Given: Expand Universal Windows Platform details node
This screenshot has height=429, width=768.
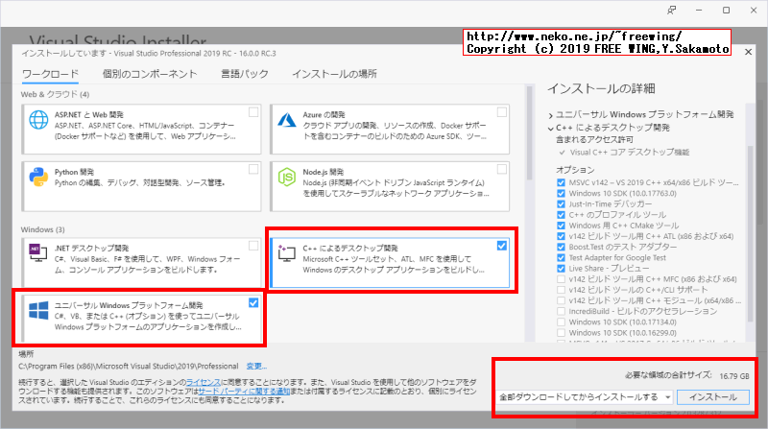Looking at the screenshot, I should [550, 115].
